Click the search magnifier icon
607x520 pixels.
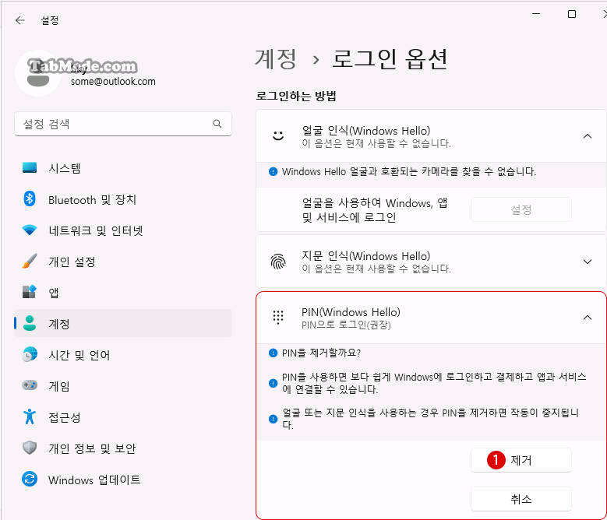click(217, 124)
